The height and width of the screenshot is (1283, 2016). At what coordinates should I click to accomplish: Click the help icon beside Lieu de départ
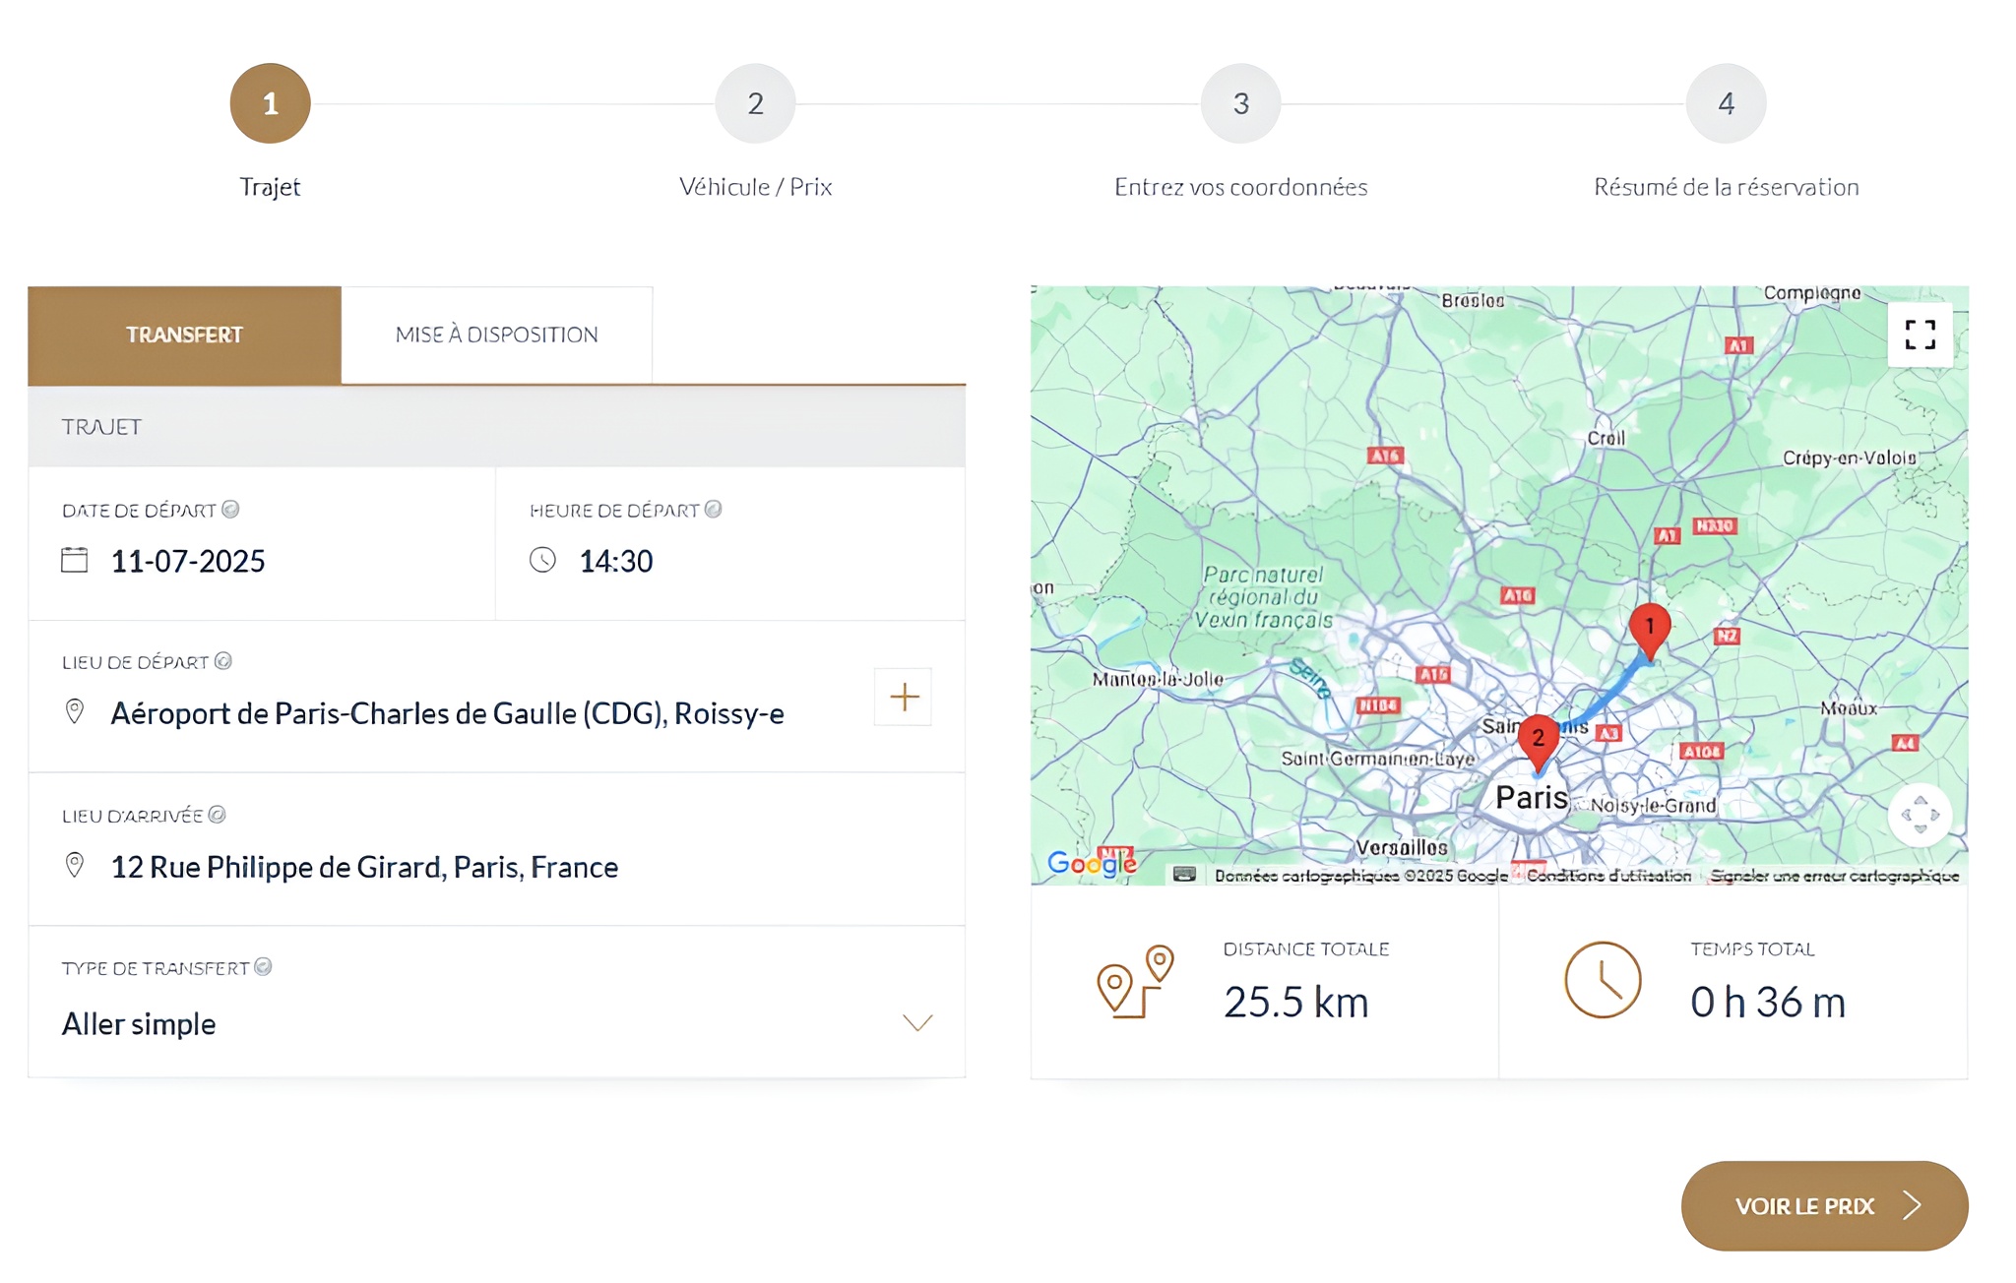(x=223, y=661)
